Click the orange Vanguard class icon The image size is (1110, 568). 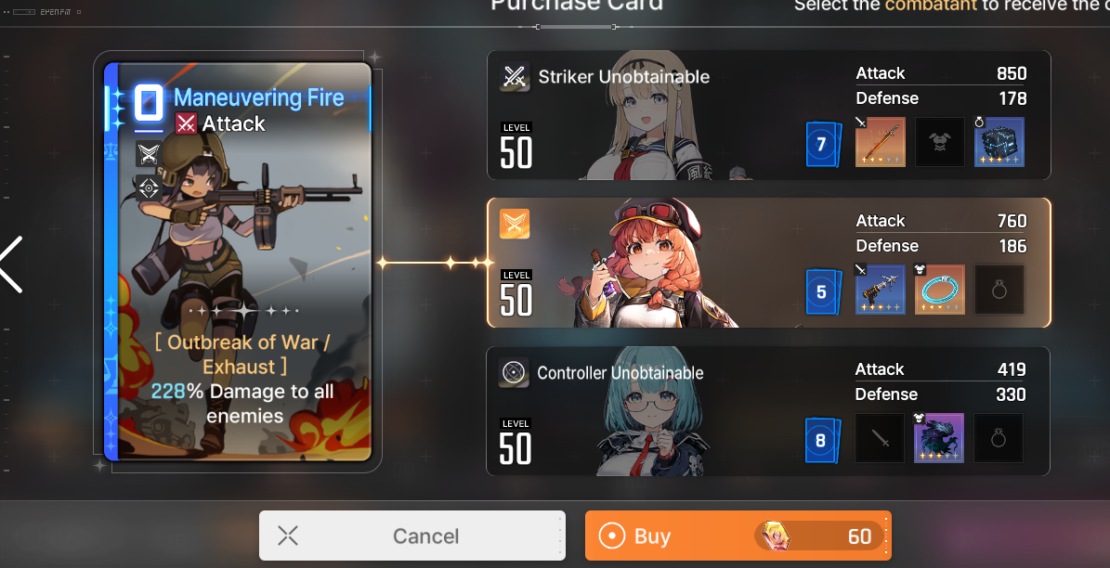point(515,224)
